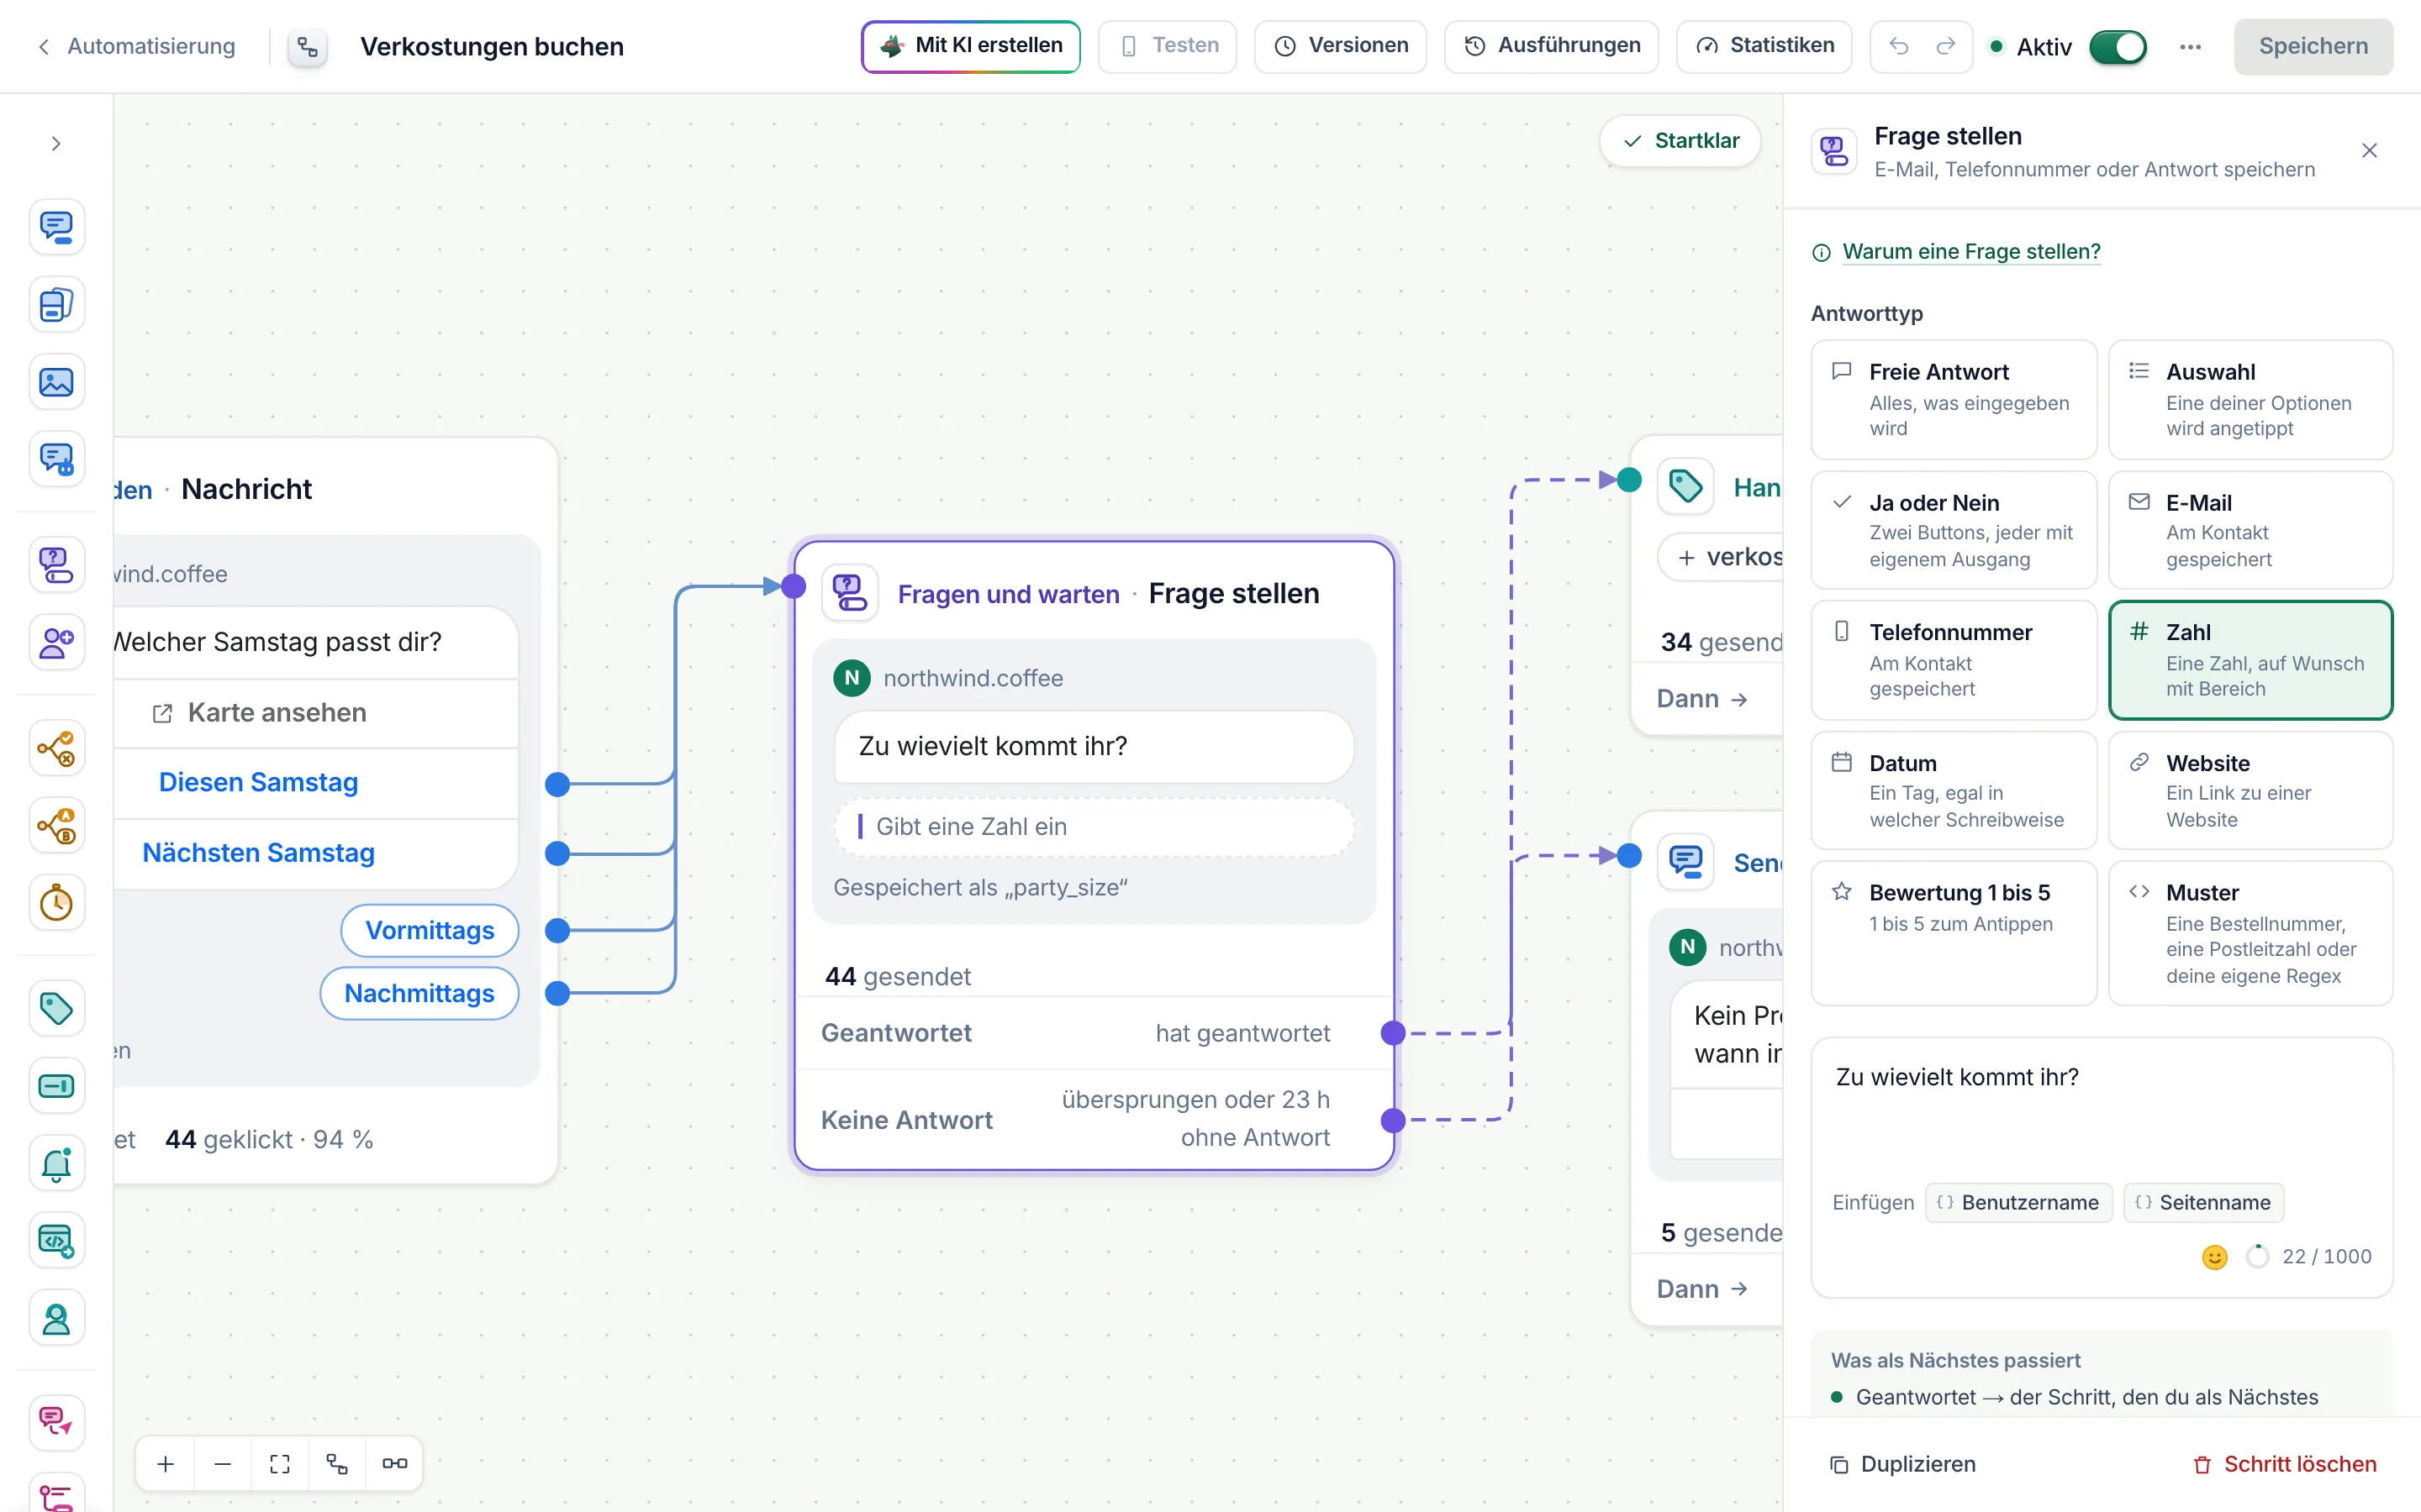This screenshot has width=2421, height=1512.
Task: Click the Testen button
Action: (1168, 46)
